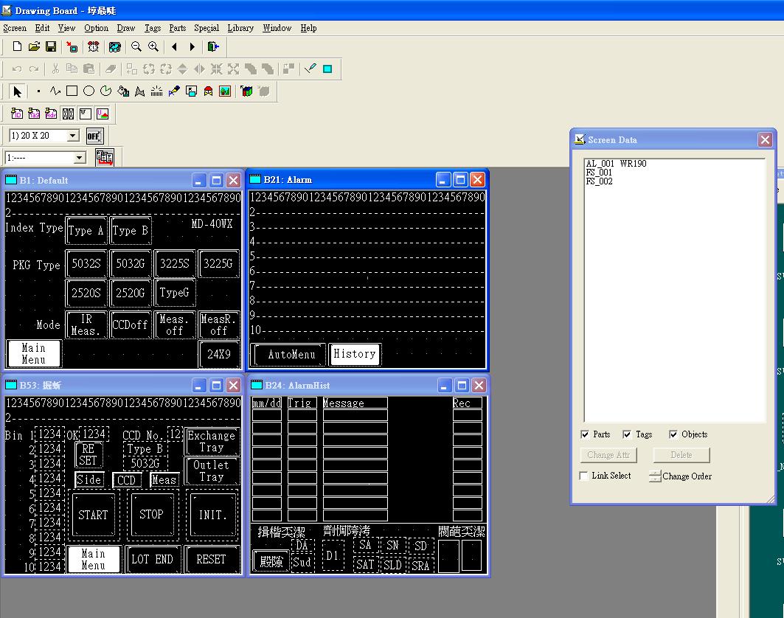Screen dimensions: 784x618
Task: Go to next screen with right arrow
Action: pyautogui.click(x=192, y=46)
